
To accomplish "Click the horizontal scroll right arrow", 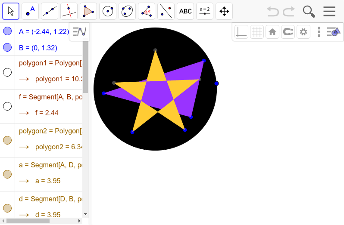I will 79,221.
